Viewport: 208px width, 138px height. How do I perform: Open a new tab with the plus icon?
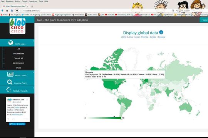click(32, 6)
